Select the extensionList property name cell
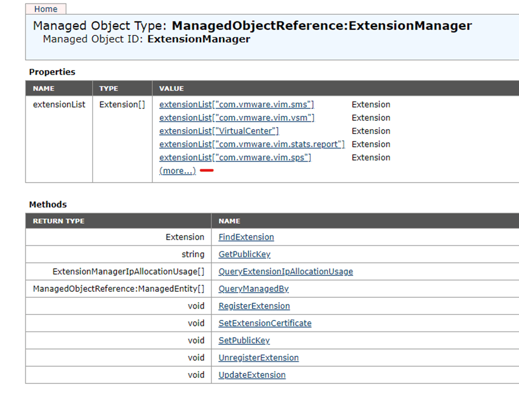Viewport: 519px width, 401px height. click(x=59, y=104)
